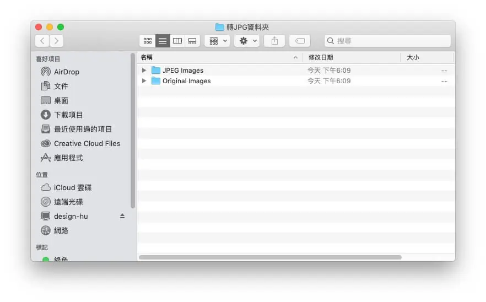Expand the Original Images folder triangle
Viewport: 486px width, 302px height.
(144, 80)
